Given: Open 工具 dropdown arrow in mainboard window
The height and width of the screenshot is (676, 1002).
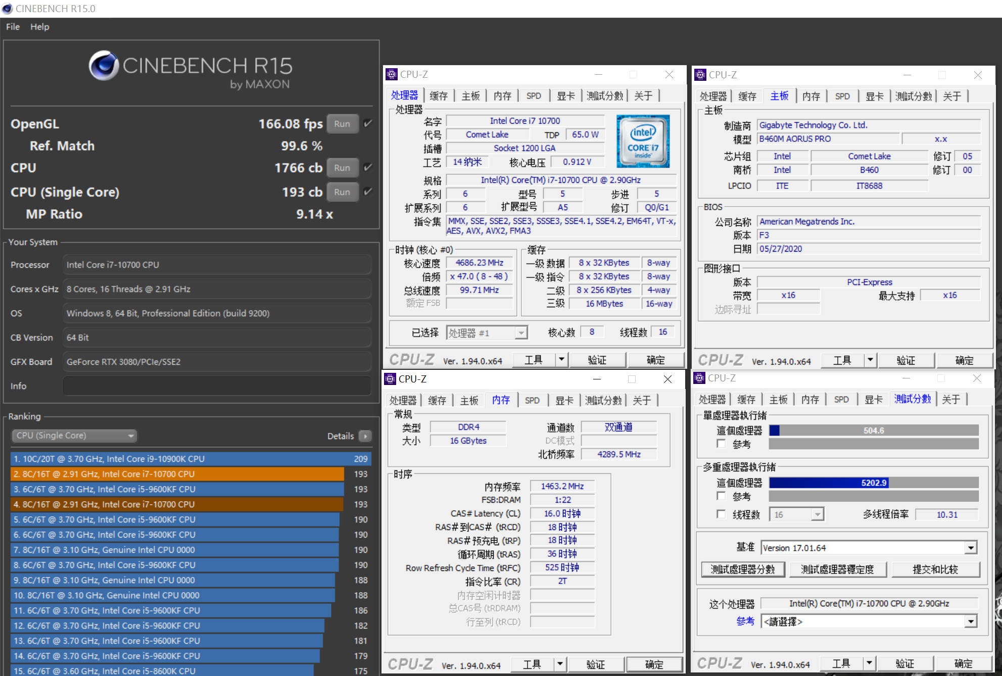Looking at the screenshot, I should point(870,360).
